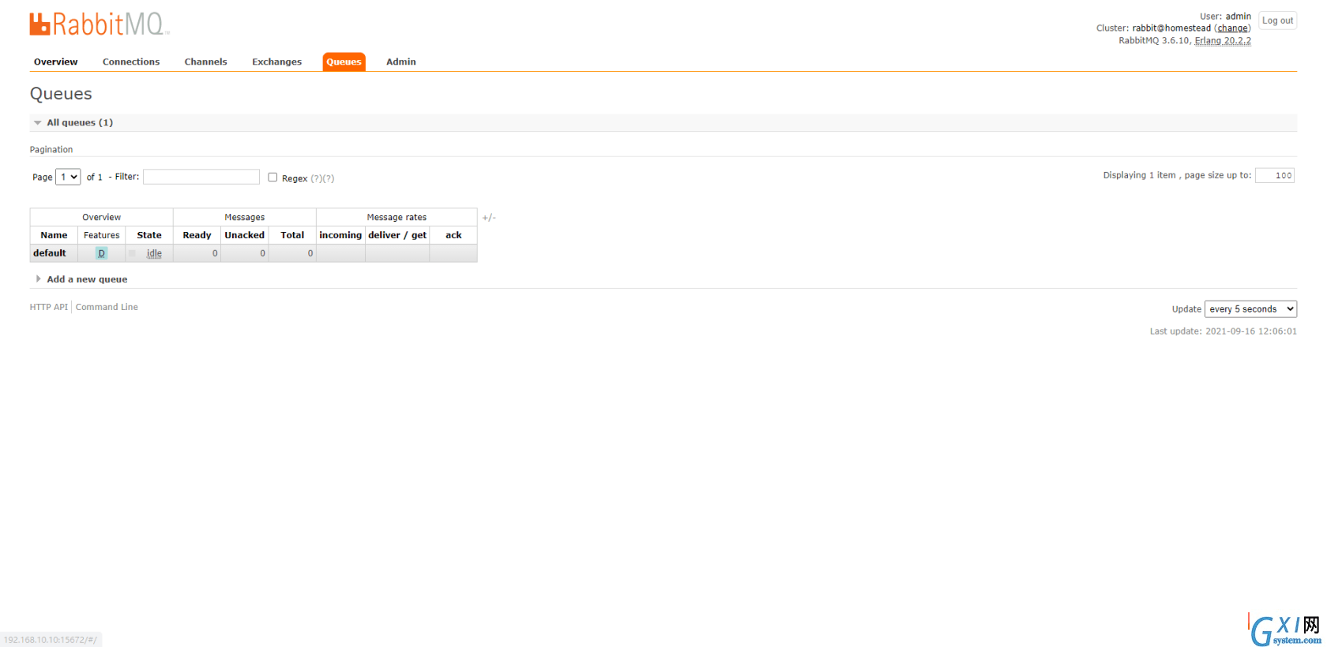Sort by the incoming rate column header
The height and width of the screenshot is (647, 1327).
pos(340,235)
